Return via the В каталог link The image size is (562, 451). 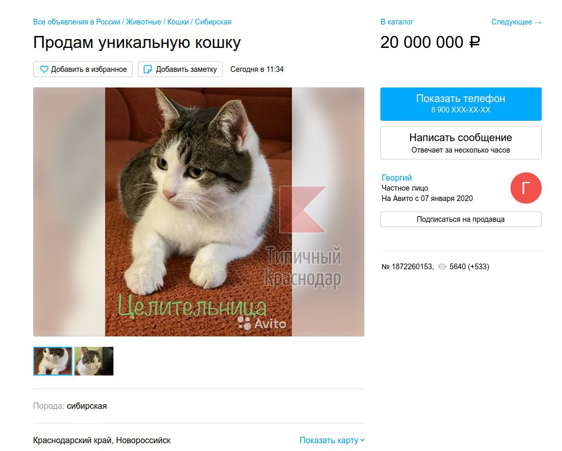[x=397, y=22]
